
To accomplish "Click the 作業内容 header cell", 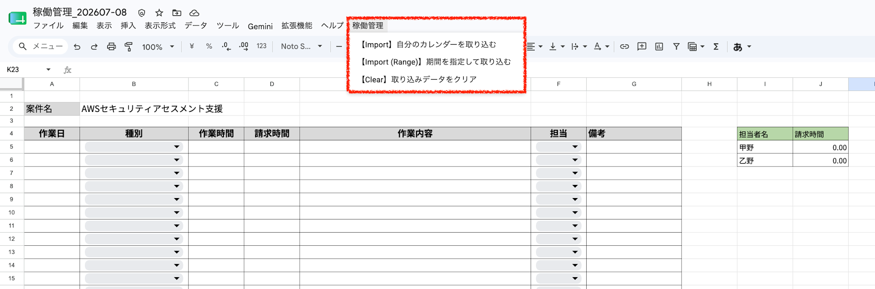I will click(415, 134).
